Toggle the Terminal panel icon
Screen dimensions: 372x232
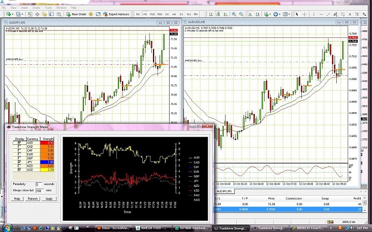point(52,14)
